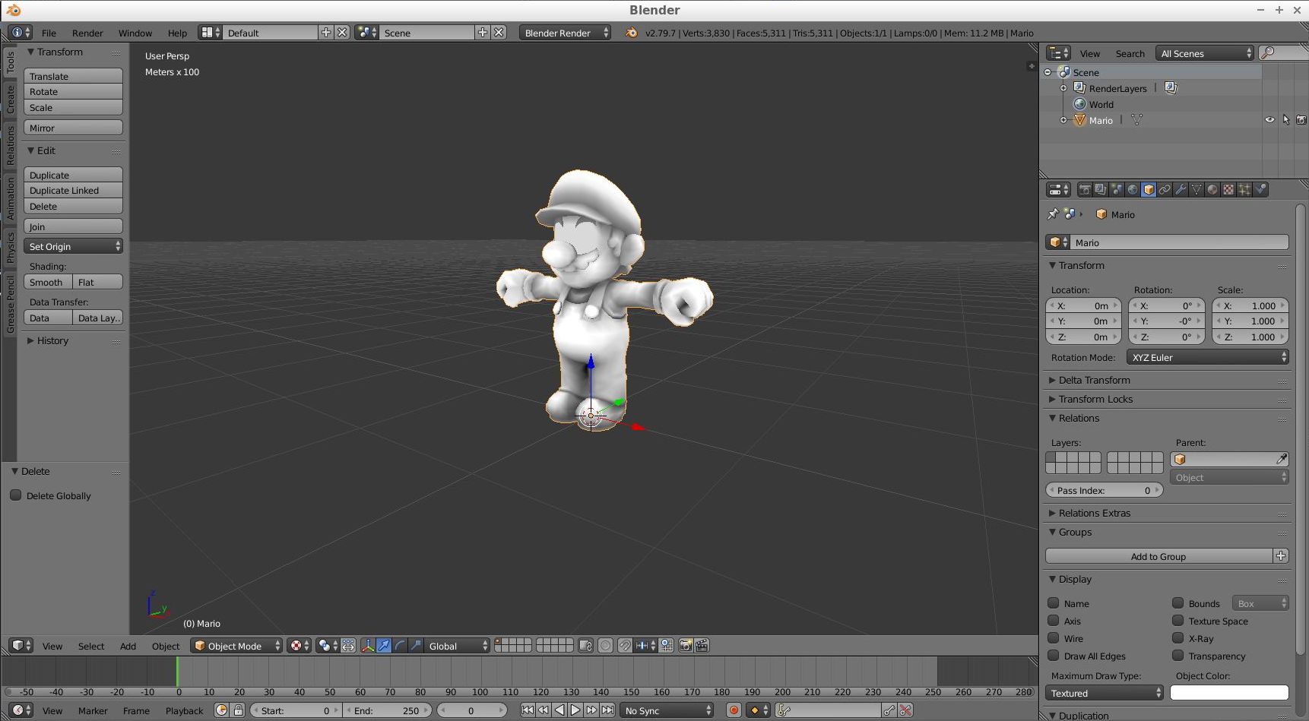The width and height of the screenshot is (1309, 721).
Task: Open the Render menu
Action: tap(87, 33)
